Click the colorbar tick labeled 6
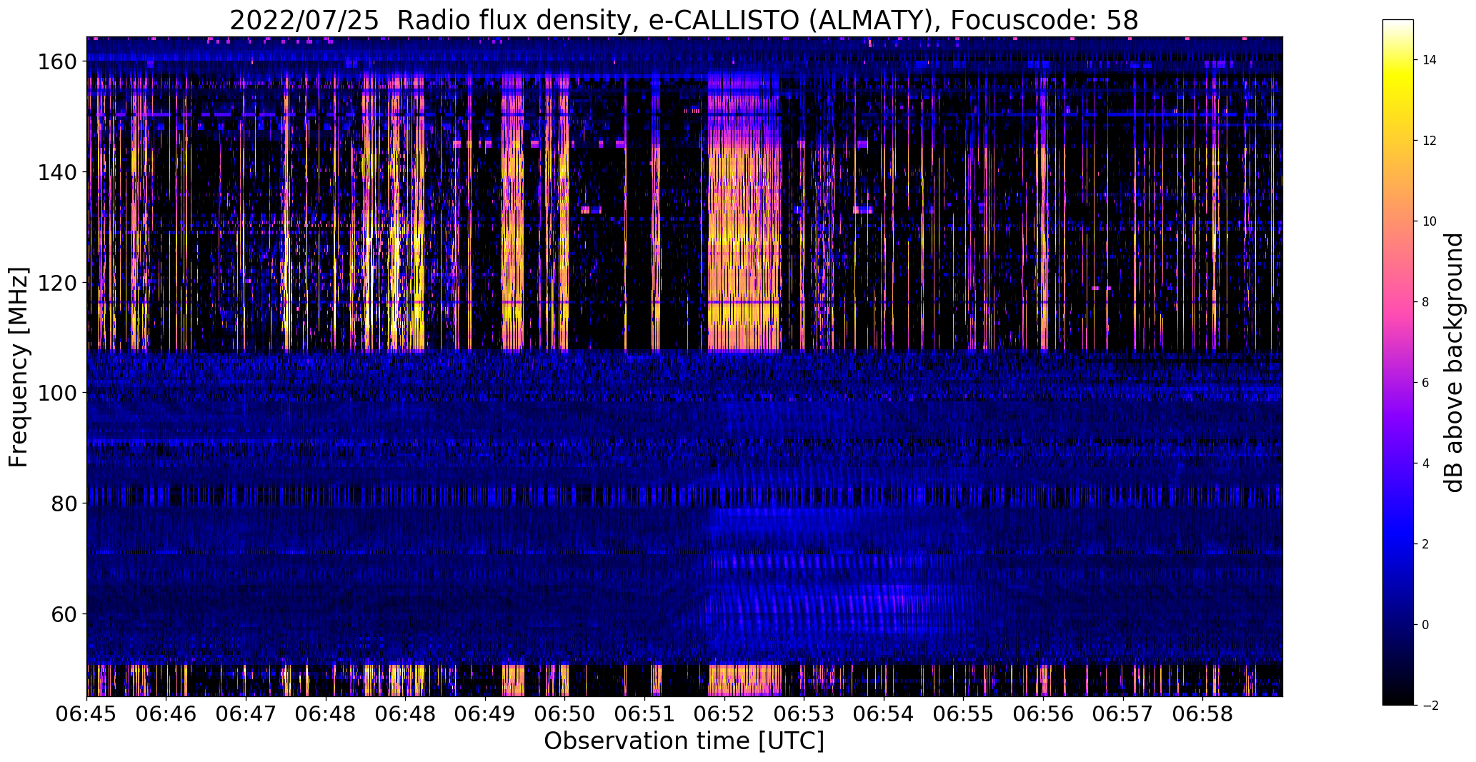 (1426, 383)
